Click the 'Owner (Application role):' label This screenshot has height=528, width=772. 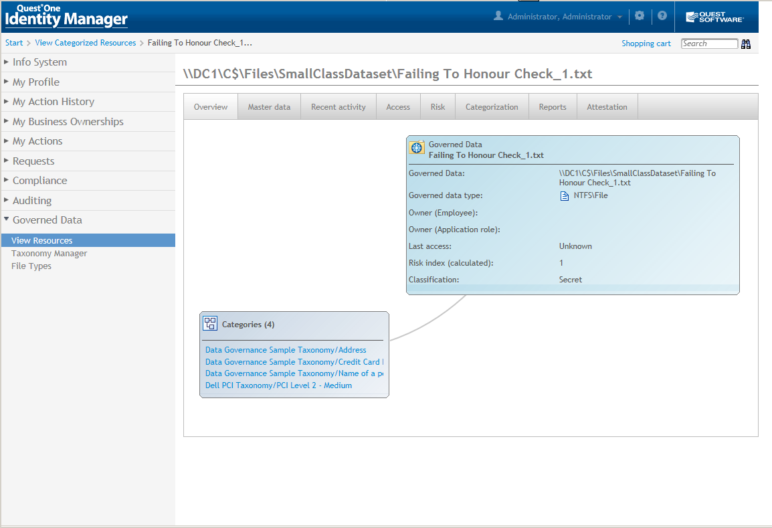coord(454,230)
